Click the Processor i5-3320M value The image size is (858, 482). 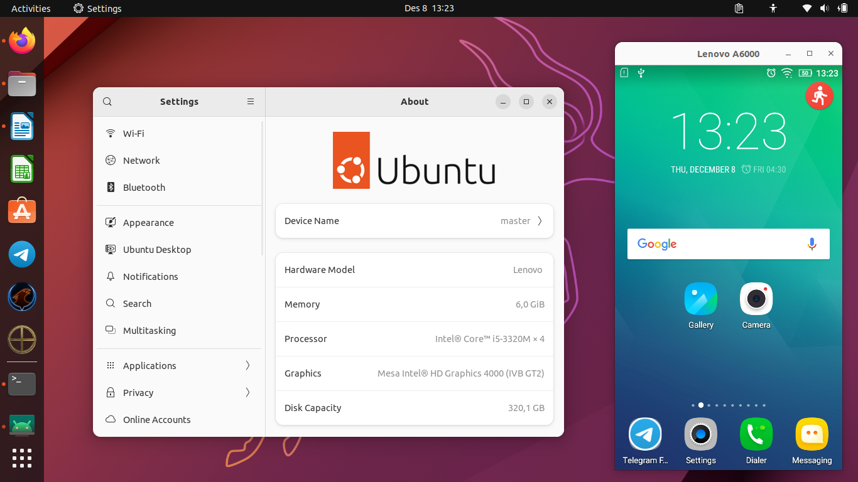click(x=490, y=339)
